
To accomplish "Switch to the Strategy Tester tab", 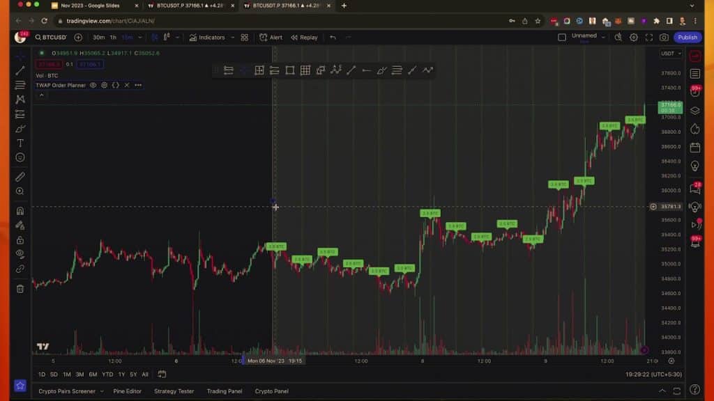I will (174, 391).
